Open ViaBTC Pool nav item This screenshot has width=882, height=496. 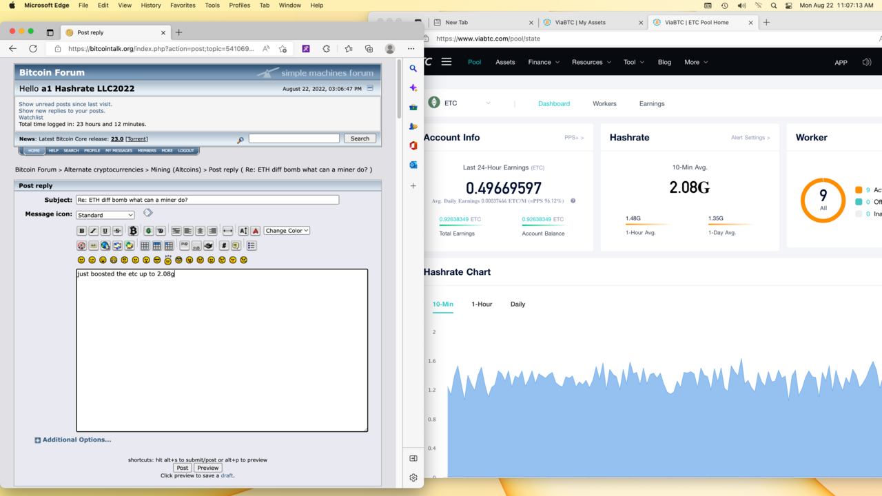tap(475, 62)
